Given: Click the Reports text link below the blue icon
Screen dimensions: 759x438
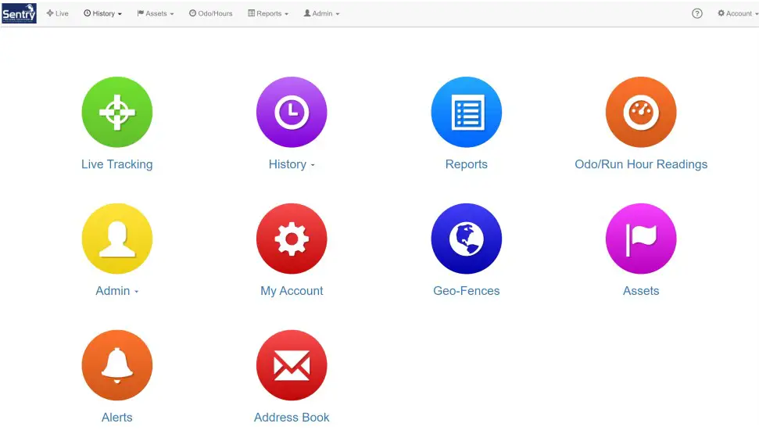Looking at the screenshot, I should 467,164.
